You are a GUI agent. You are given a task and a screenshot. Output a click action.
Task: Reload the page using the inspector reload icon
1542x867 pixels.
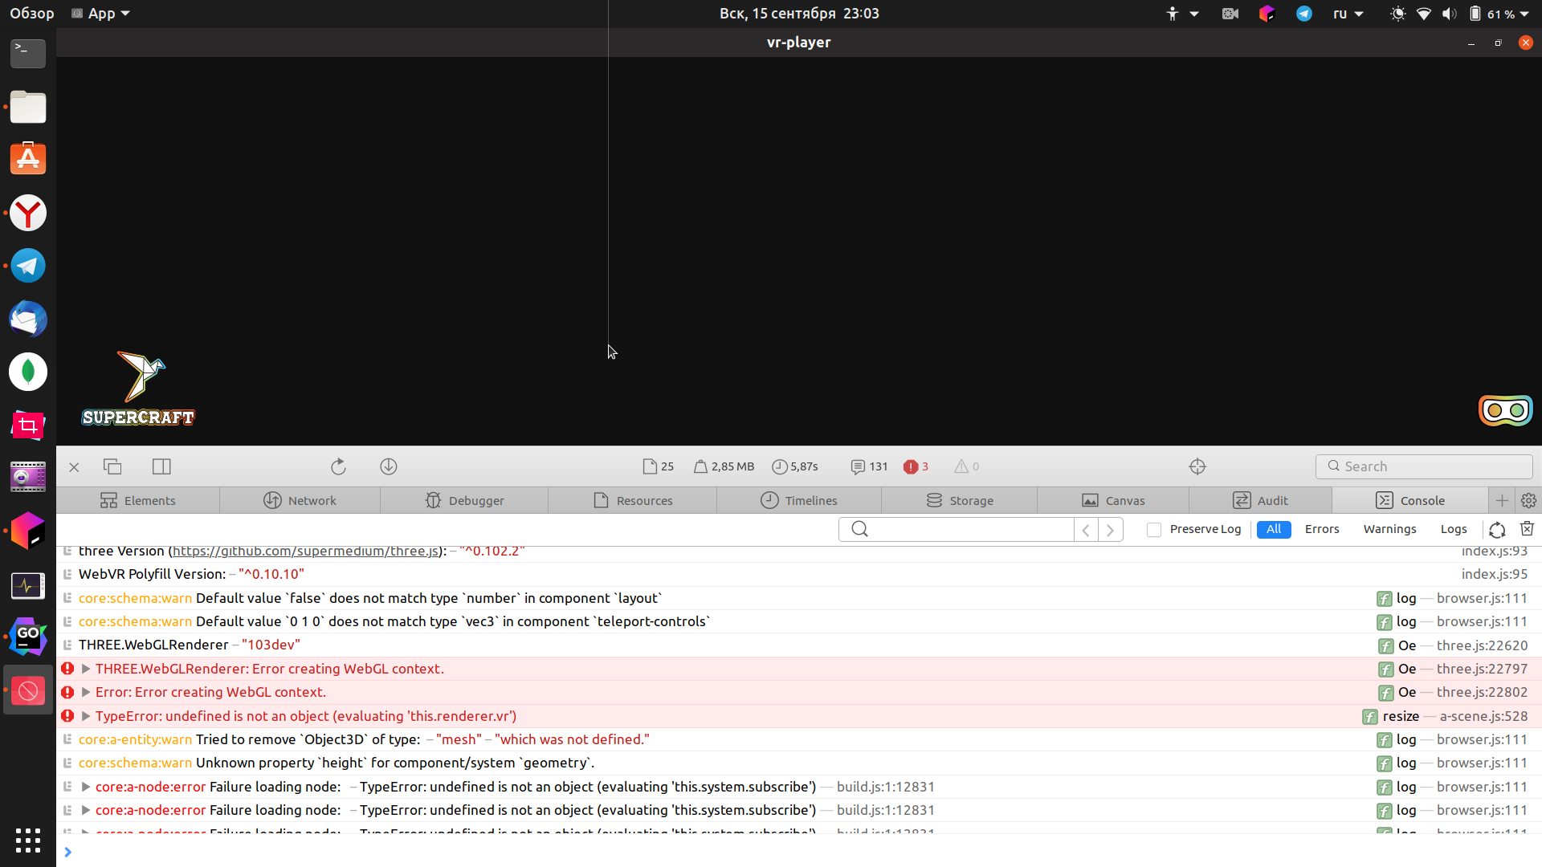(x=338, y=466)
